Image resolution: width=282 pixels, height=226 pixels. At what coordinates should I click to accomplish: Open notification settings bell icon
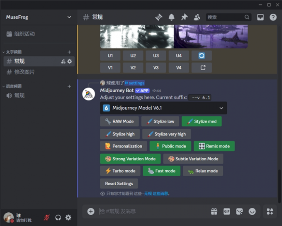point(171,17)
